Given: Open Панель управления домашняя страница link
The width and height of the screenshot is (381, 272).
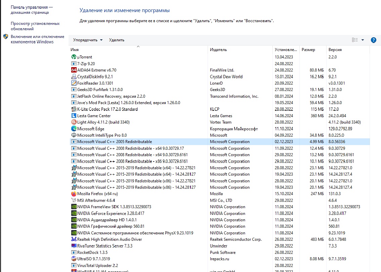Looking at the screenshot, I should coord(32,10).
